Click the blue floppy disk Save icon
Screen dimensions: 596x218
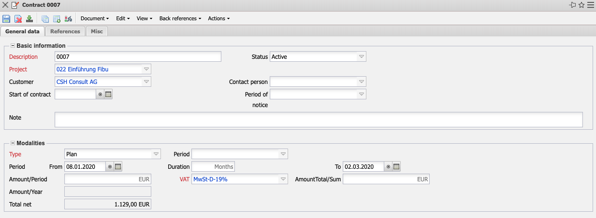[x=6, y=19]
